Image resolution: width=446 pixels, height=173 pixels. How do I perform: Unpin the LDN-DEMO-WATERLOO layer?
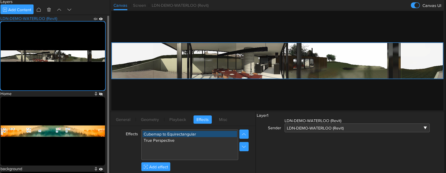[95, 19]
